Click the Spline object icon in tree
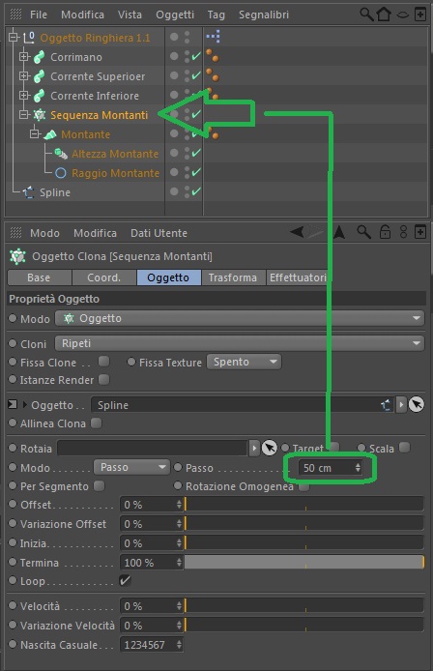The image size is (433, 671). pos(29,192)
